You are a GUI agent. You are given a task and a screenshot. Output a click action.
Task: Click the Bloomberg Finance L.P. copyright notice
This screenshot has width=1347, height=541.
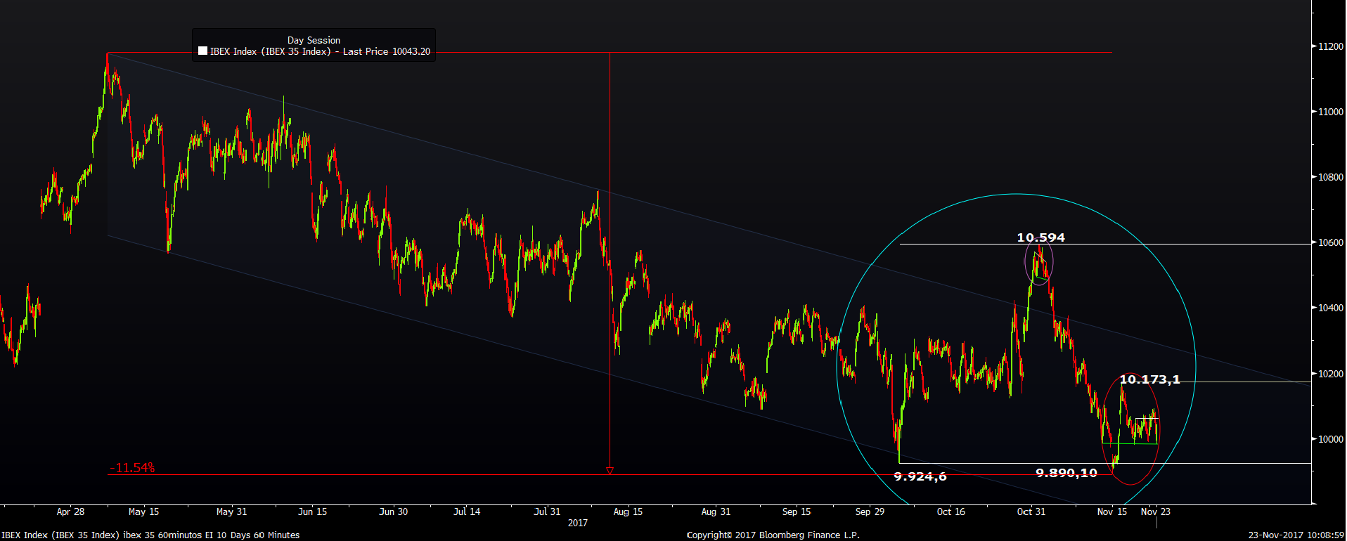[773, 535]
